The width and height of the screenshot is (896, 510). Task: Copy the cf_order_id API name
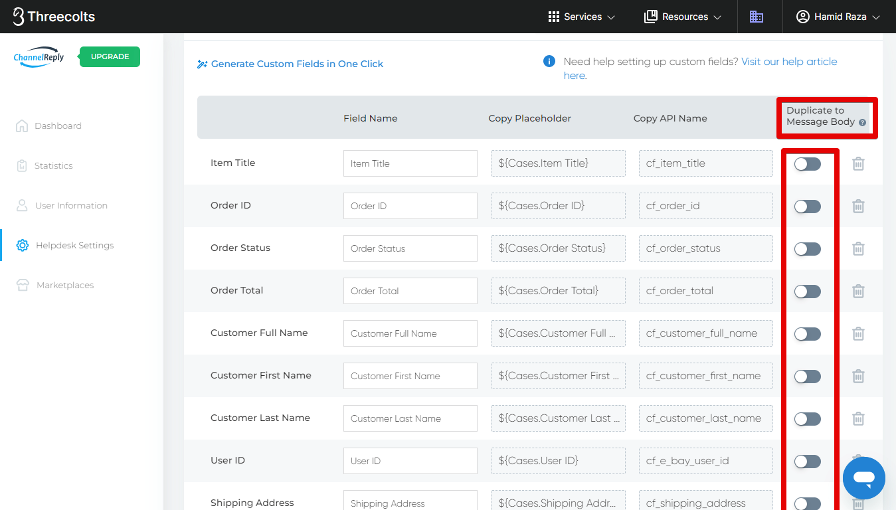tap(705, 206)
